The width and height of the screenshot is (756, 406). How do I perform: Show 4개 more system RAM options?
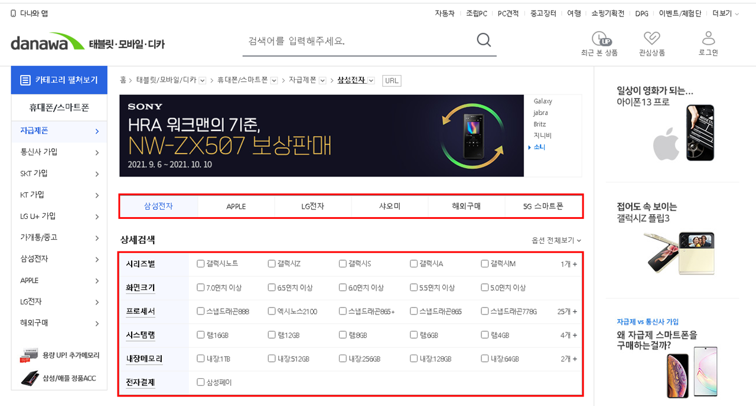tap(569, 335)
